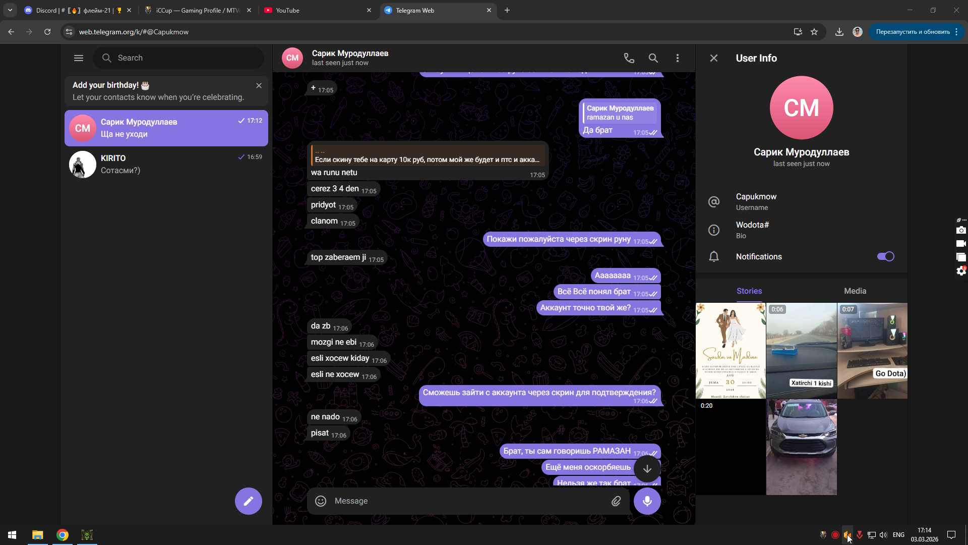Search within this chat using magnifier icon
Screen dimensions: 968x545
653,58
